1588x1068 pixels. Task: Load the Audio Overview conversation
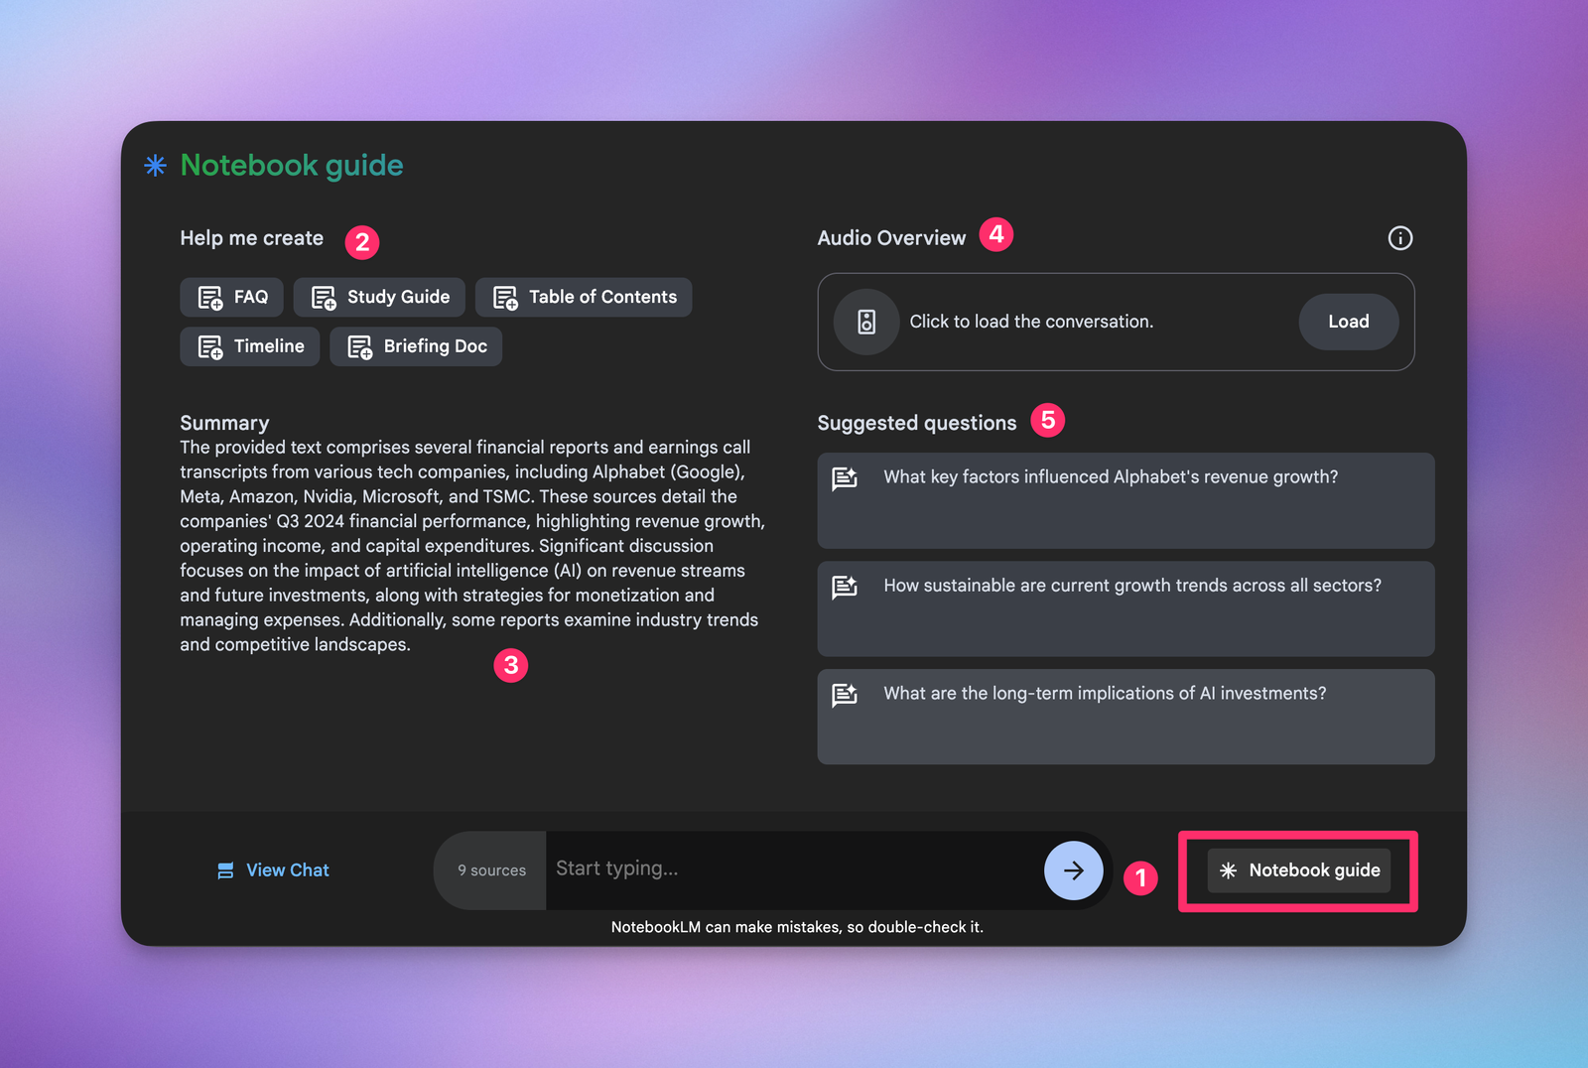pos(1348,322)
